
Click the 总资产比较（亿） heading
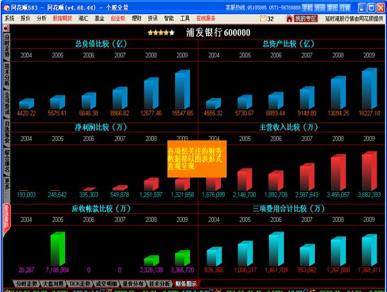click(x=288, y=44)
